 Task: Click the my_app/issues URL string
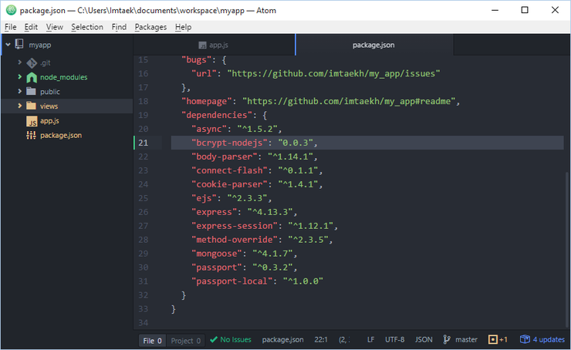(x=333, y=73)
